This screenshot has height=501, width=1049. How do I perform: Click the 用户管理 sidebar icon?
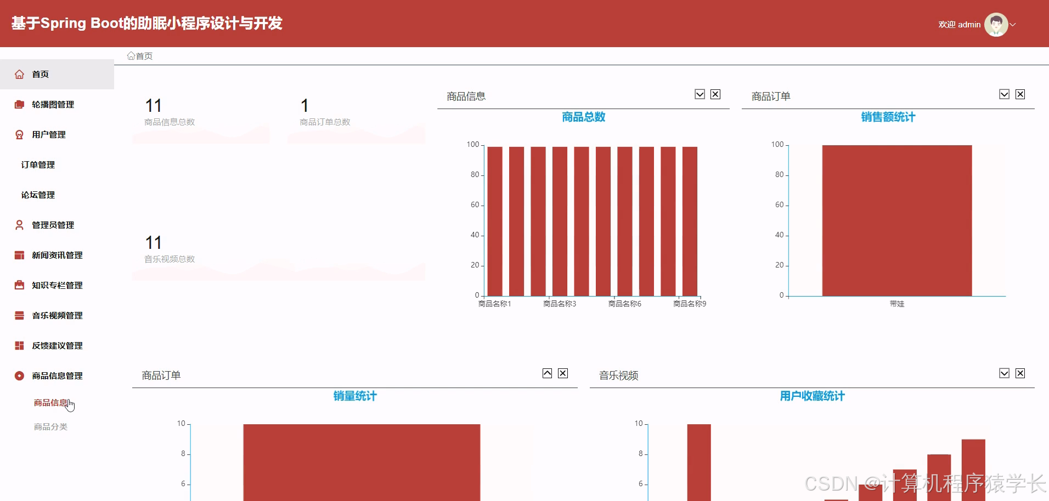tap(19, 134)
